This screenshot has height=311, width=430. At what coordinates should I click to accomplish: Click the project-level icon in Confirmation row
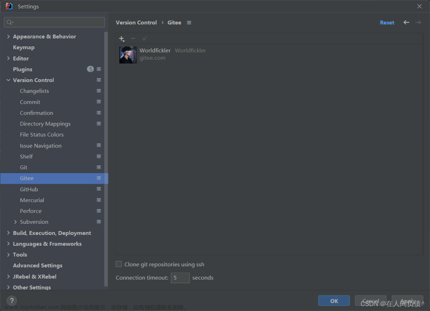coord(99,113)
